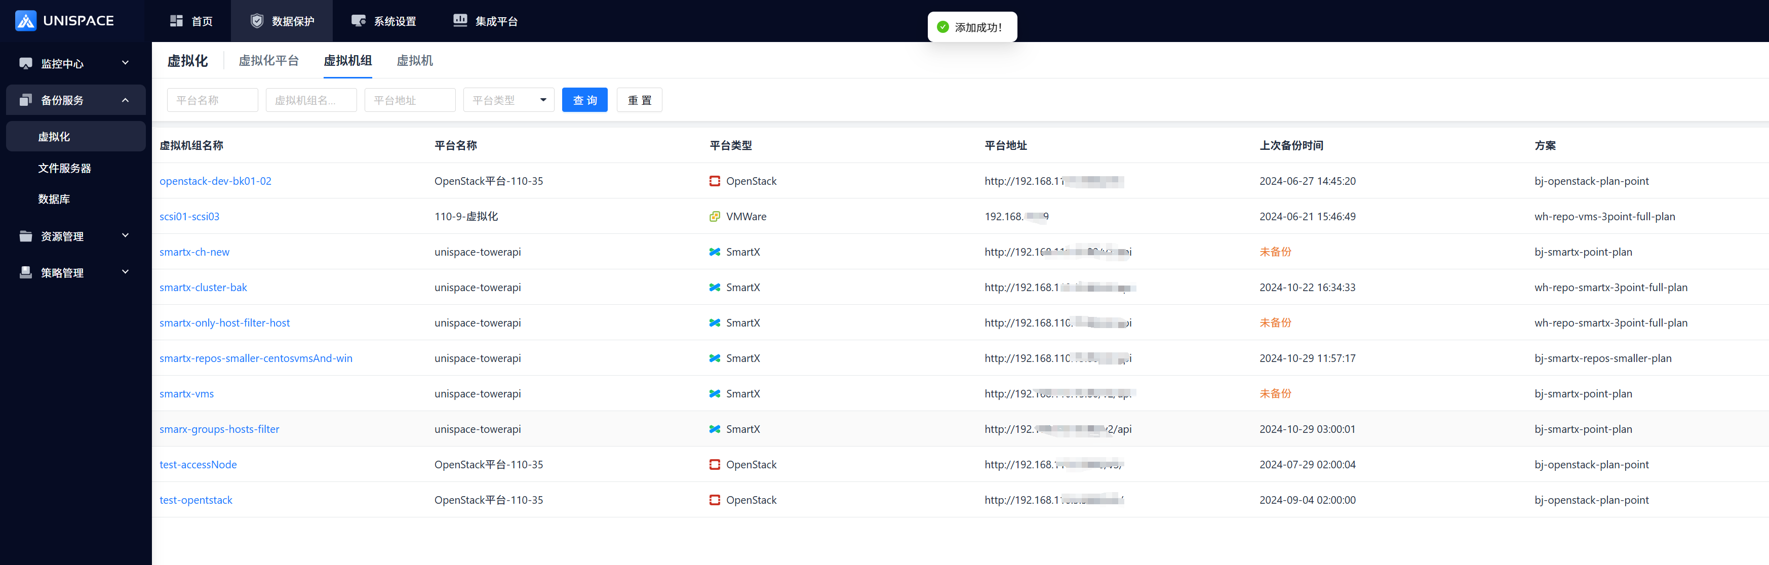Click the UNISPACE logo icon
The height and width of the screenshot is (565, 1769).
[25, 21]
